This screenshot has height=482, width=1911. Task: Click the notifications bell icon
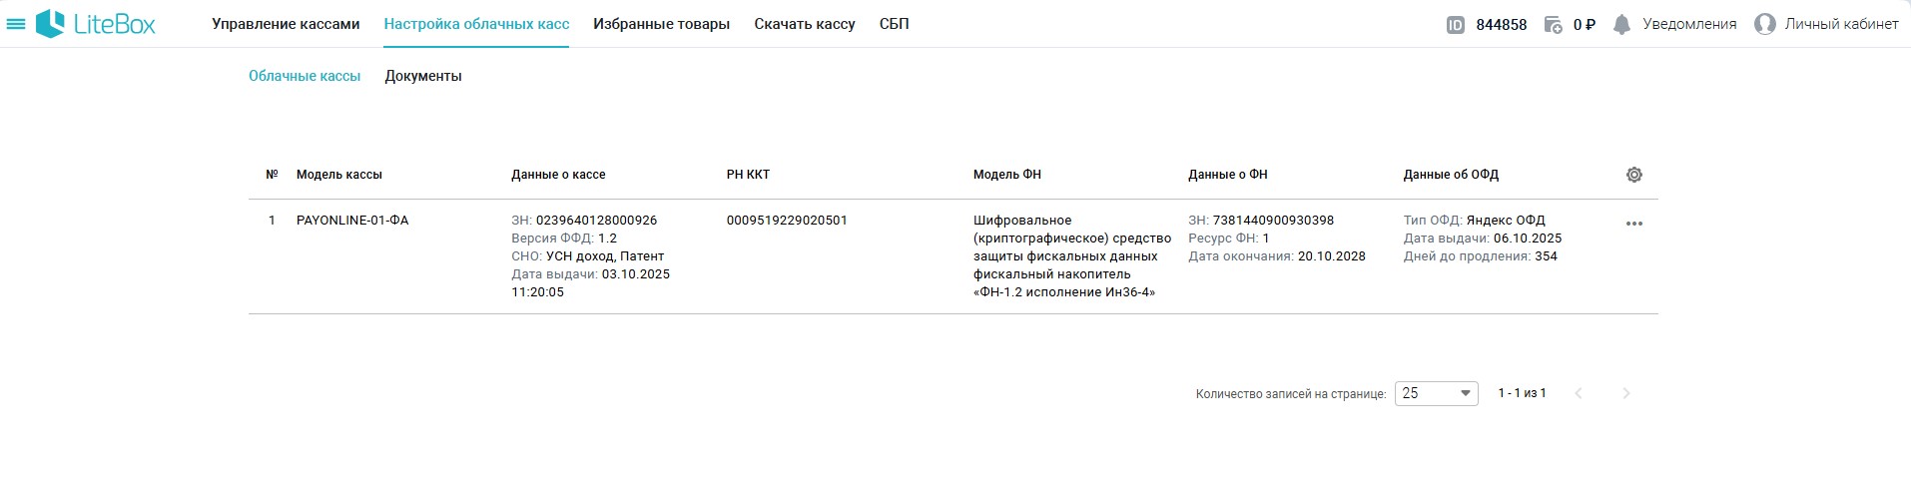pos(1621,25)
